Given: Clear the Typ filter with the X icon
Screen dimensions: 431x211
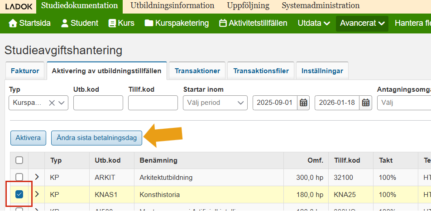Looking at the screenshot, I should [52, 103].
